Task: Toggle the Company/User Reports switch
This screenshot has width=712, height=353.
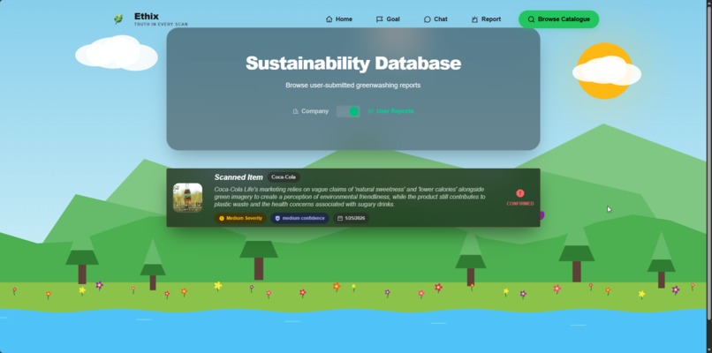Action: point(348,111)
